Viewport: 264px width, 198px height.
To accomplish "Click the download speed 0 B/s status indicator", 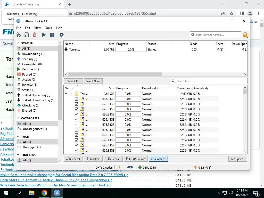I will (x=147, y=168).
